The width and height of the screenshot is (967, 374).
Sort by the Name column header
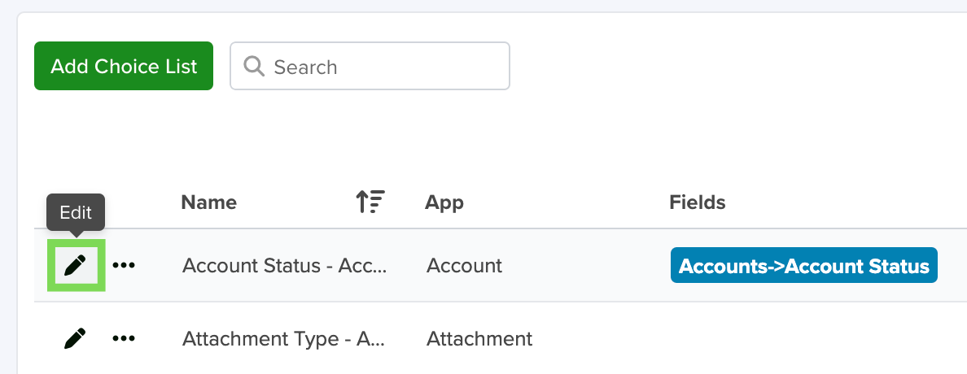pos(209,202)
